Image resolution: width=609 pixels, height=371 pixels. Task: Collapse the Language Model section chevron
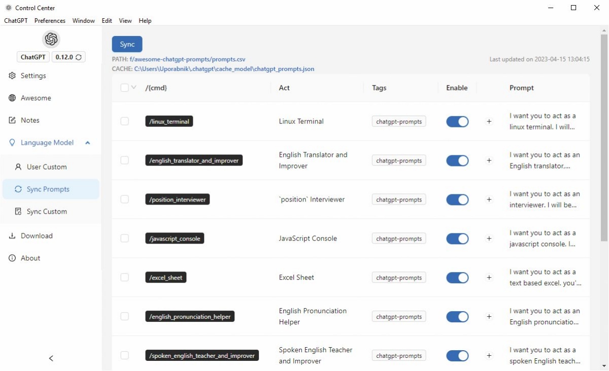(88, 143)
